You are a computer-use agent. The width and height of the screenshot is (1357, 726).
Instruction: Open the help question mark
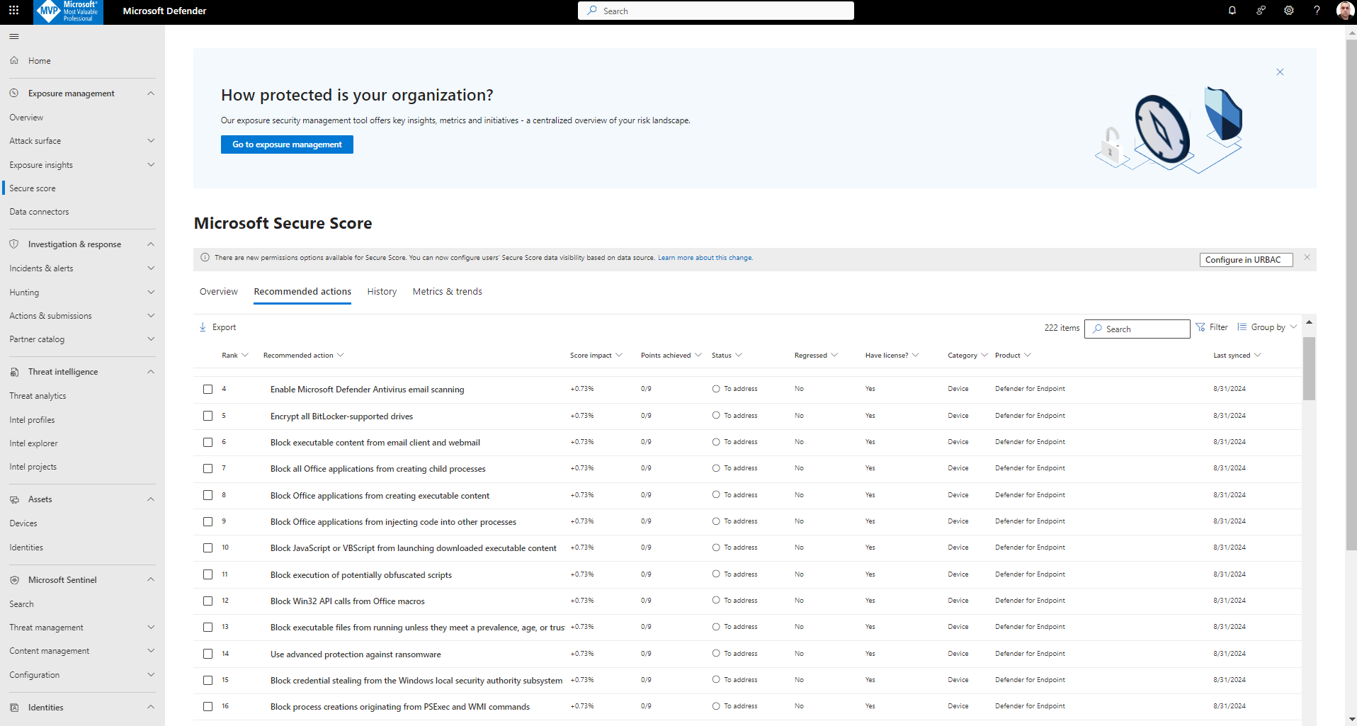pyautogui.click(x=1317, y=11)
